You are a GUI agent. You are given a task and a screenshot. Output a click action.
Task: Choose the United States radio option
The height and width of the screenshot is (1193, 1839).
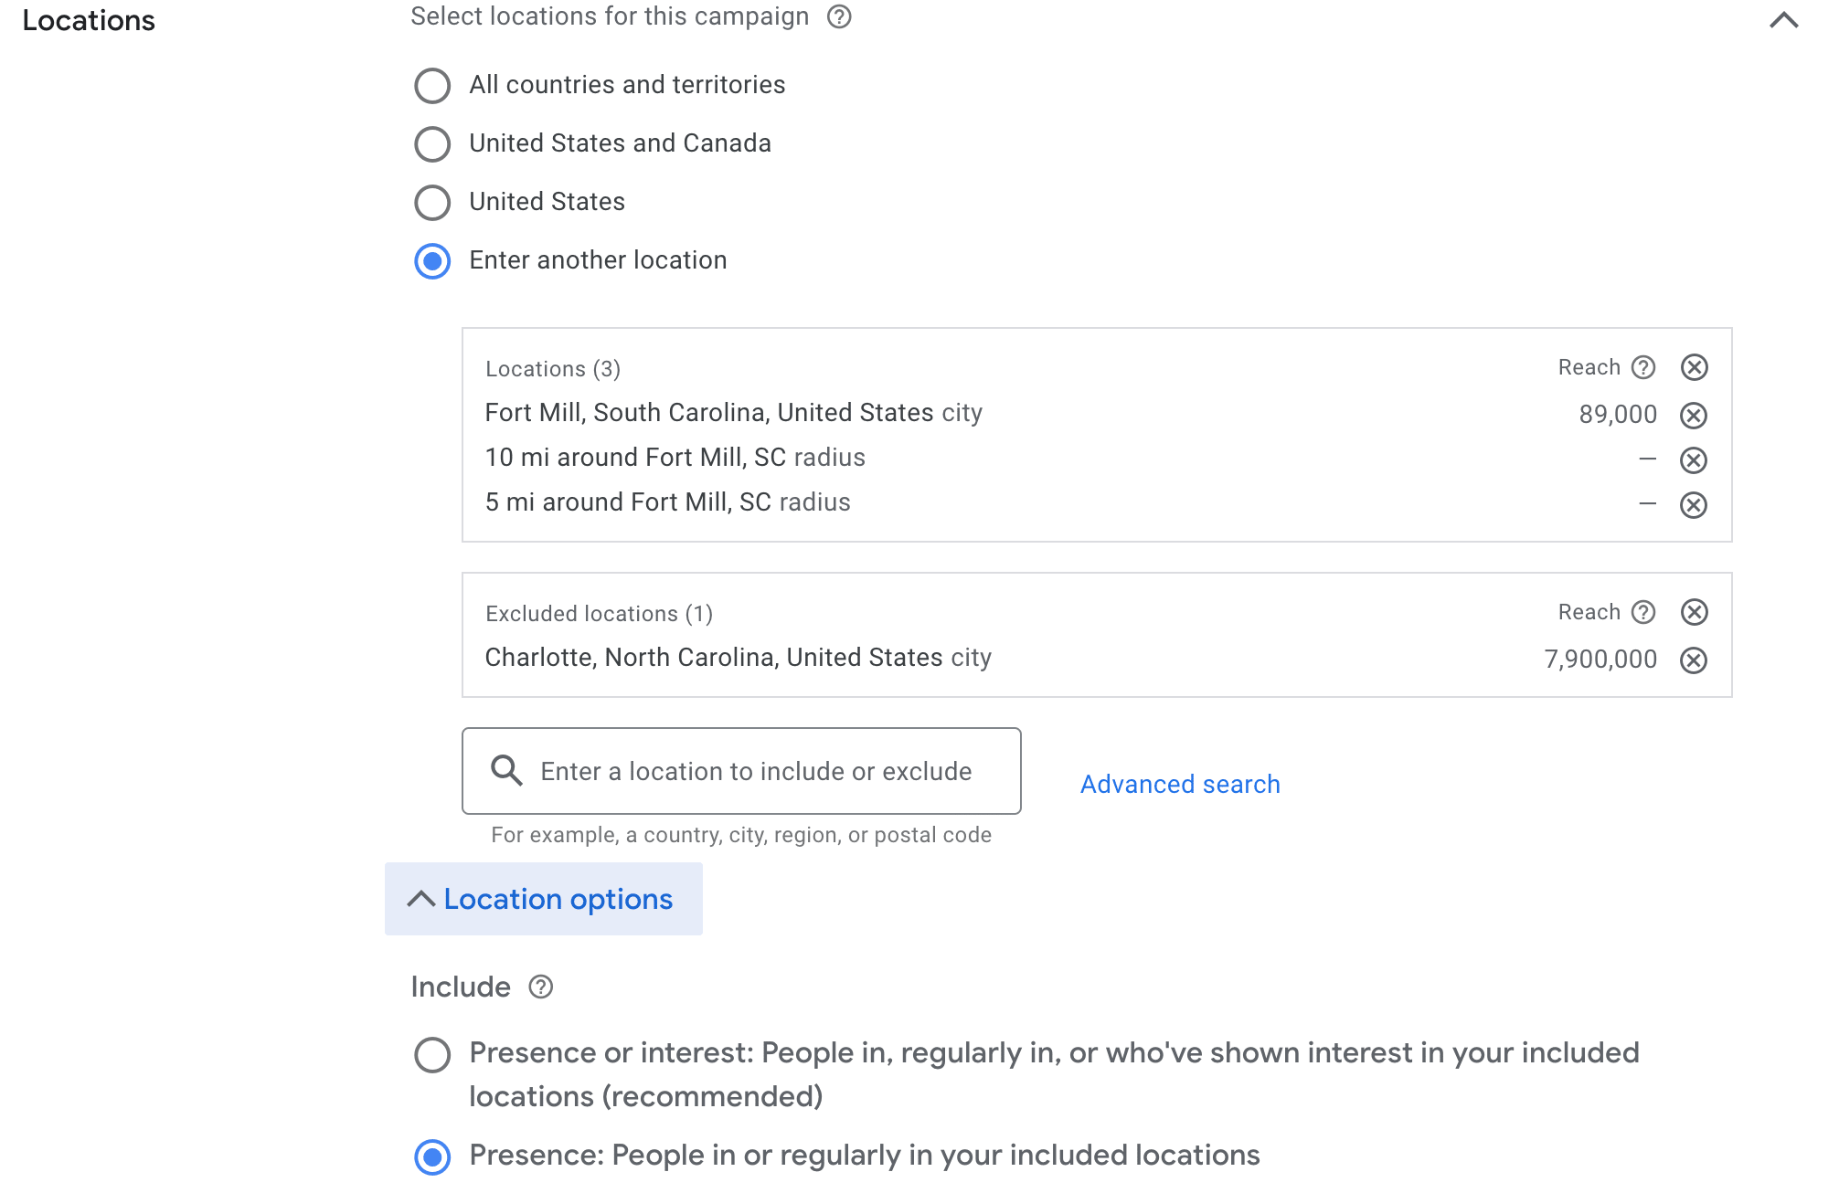pos(432,203)
